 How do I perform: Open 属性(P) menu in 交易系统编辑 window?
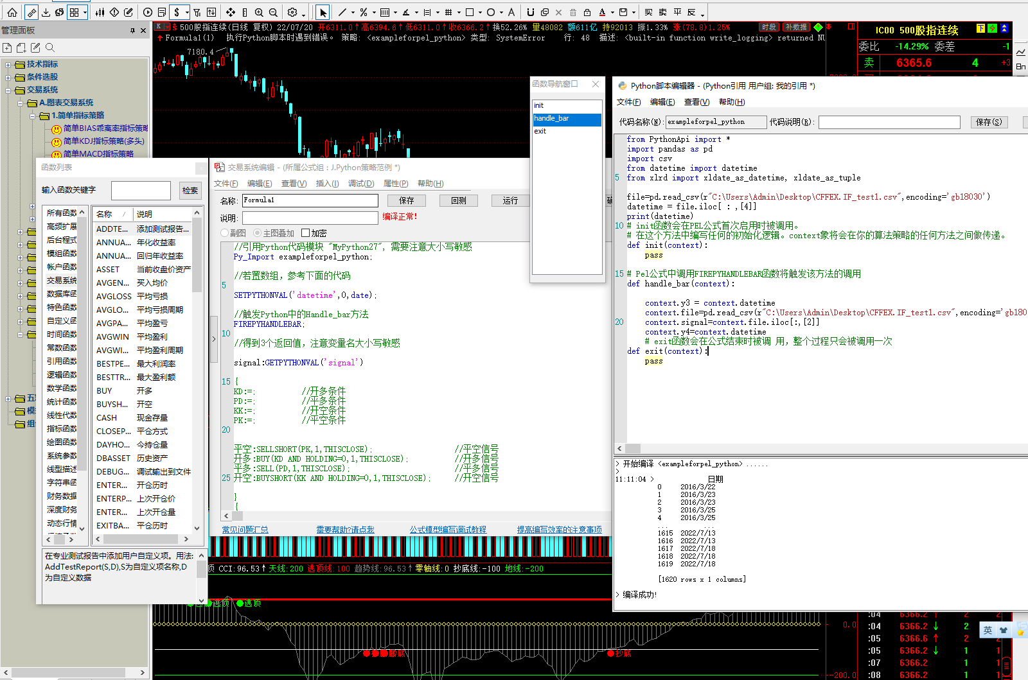point(396,184)
